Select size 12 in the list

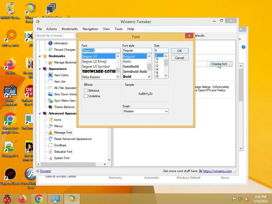[159, 66]
